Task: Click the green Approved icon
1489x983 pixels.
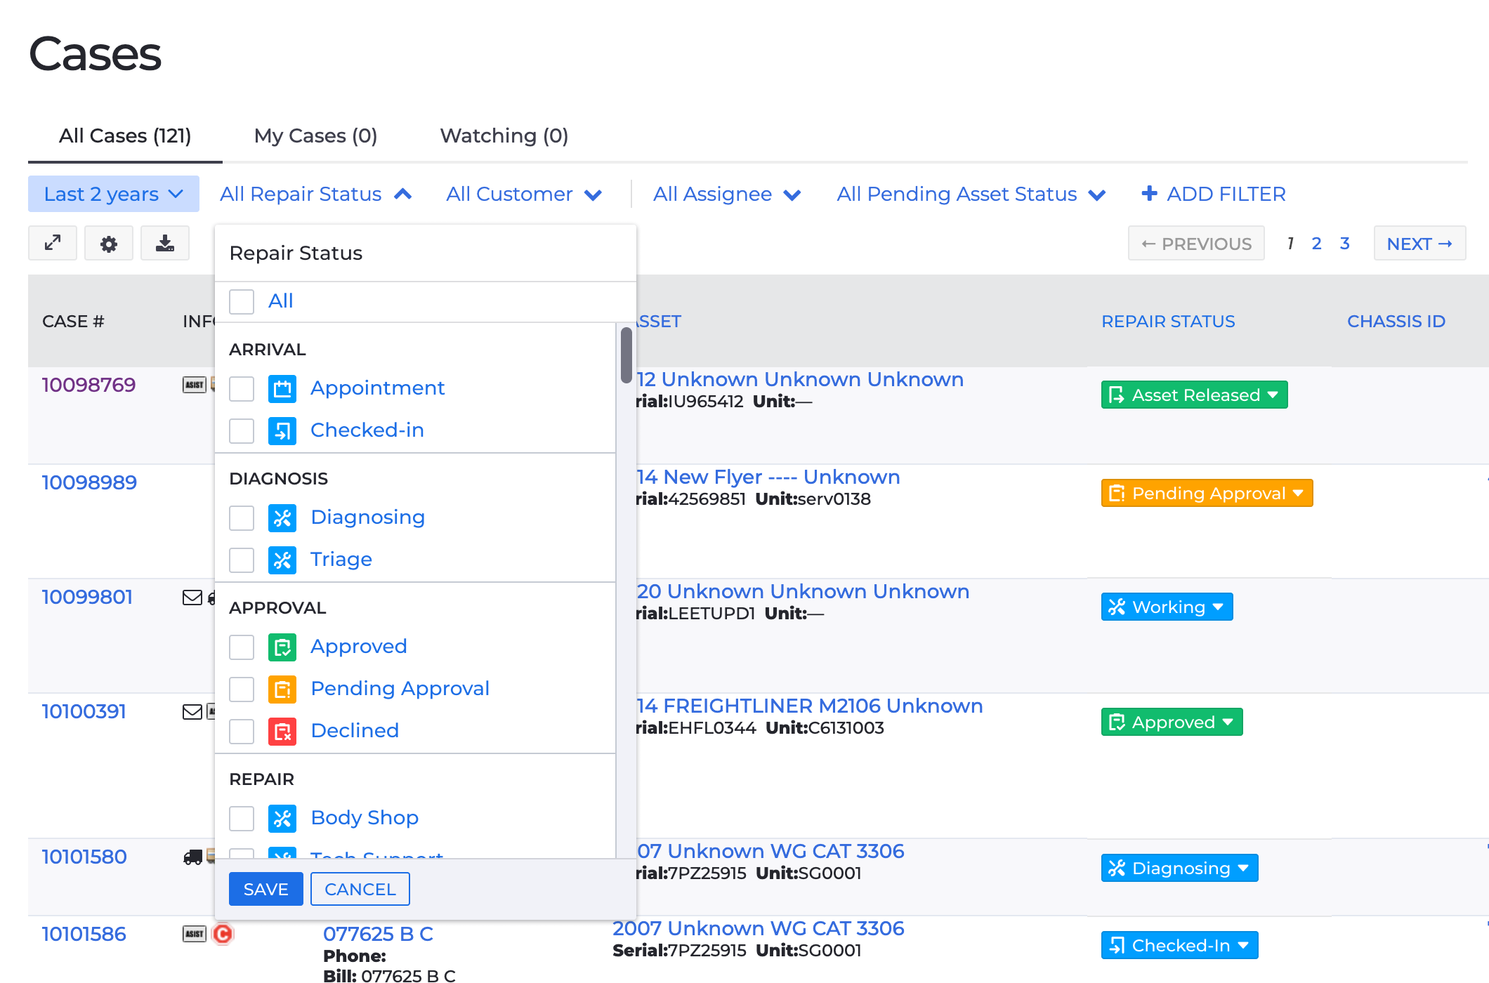Action: point(282,647)
